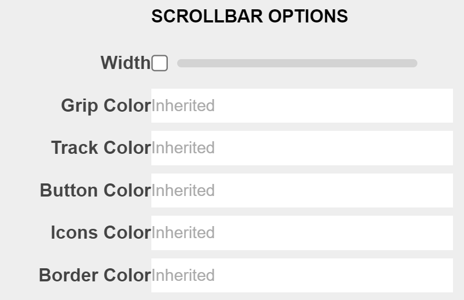Viewport: 464px width, 300px height.
Task: Click the Button Color label
Action: click(95, 191)
